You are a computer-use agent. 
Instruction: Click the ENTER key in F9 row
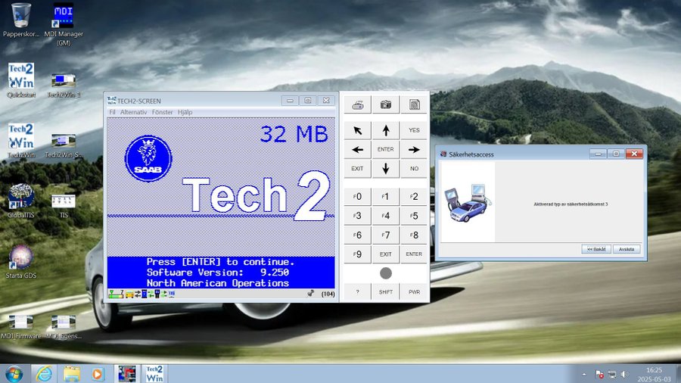point(414,254)
